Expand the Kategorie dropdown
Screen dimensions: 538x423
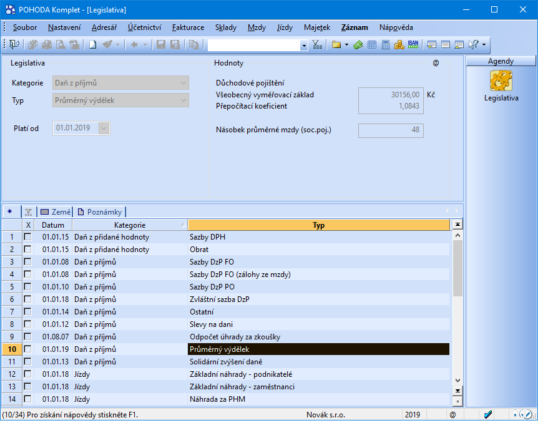click(x=183, y=82)
